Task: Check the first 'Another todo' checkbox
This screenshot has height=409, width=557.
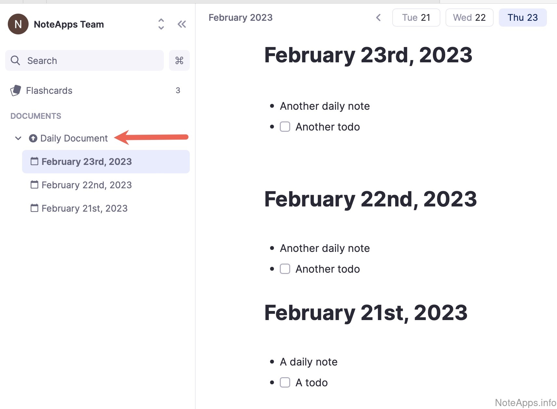Action: tap(285, 127)
